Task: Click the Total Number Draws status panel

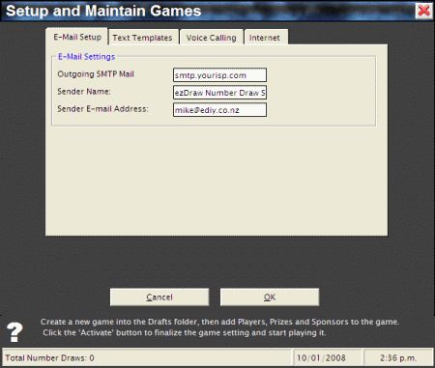Action: coord(147,357)
